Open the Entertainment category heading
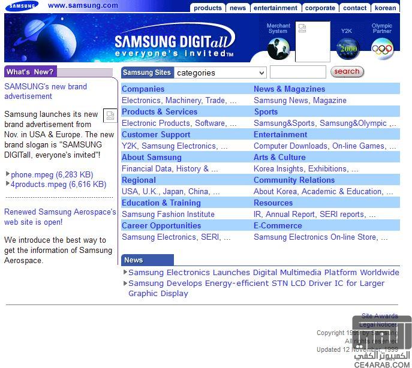Screen dimensions: 412x368 280,134
